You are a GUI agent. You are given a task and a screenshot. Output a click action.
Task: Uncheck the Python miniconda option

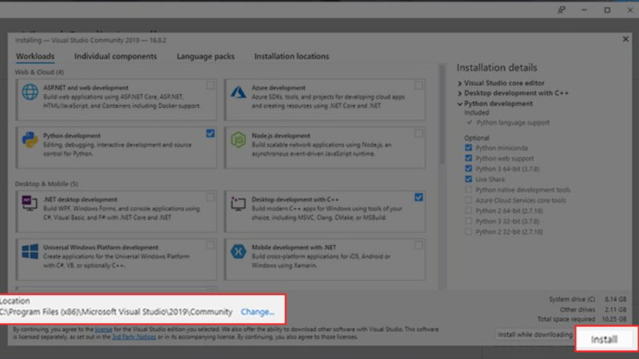coord(468,148)
